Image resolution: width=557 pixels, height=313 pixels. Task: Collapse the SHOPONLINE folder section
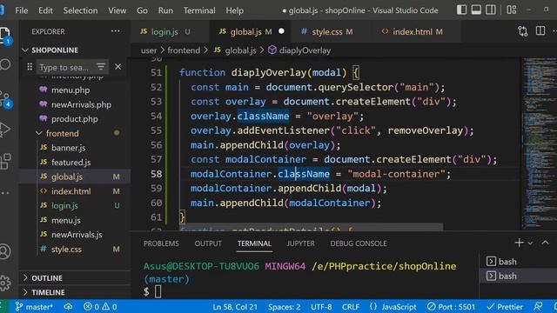(54, 50)
